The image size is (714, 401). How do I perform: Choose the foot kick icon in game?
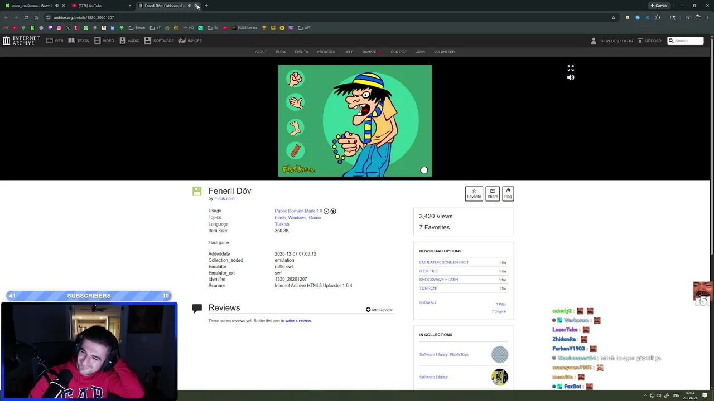295,127
